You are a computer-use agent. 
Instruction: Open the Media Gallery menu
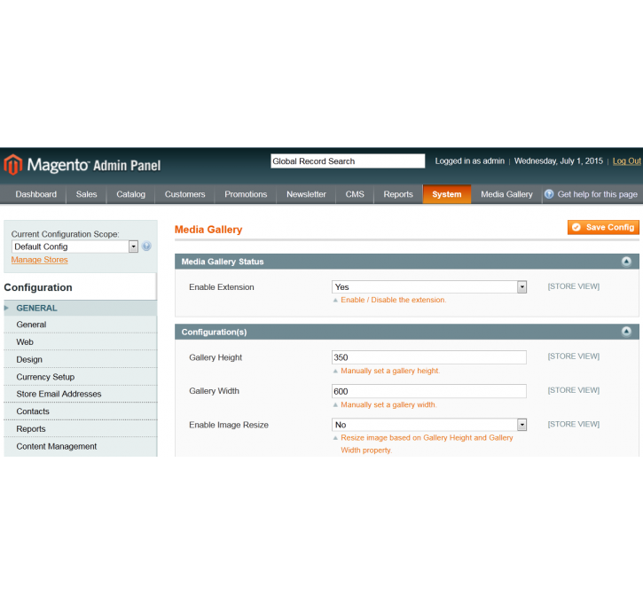[x=506, y=194]
